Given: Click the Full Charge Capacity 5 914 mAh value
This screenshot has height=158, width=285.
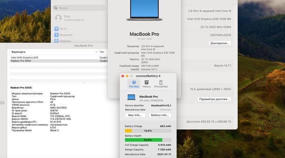Looking at the screenshot, I should pyautogui.click(x=165, y=145).
